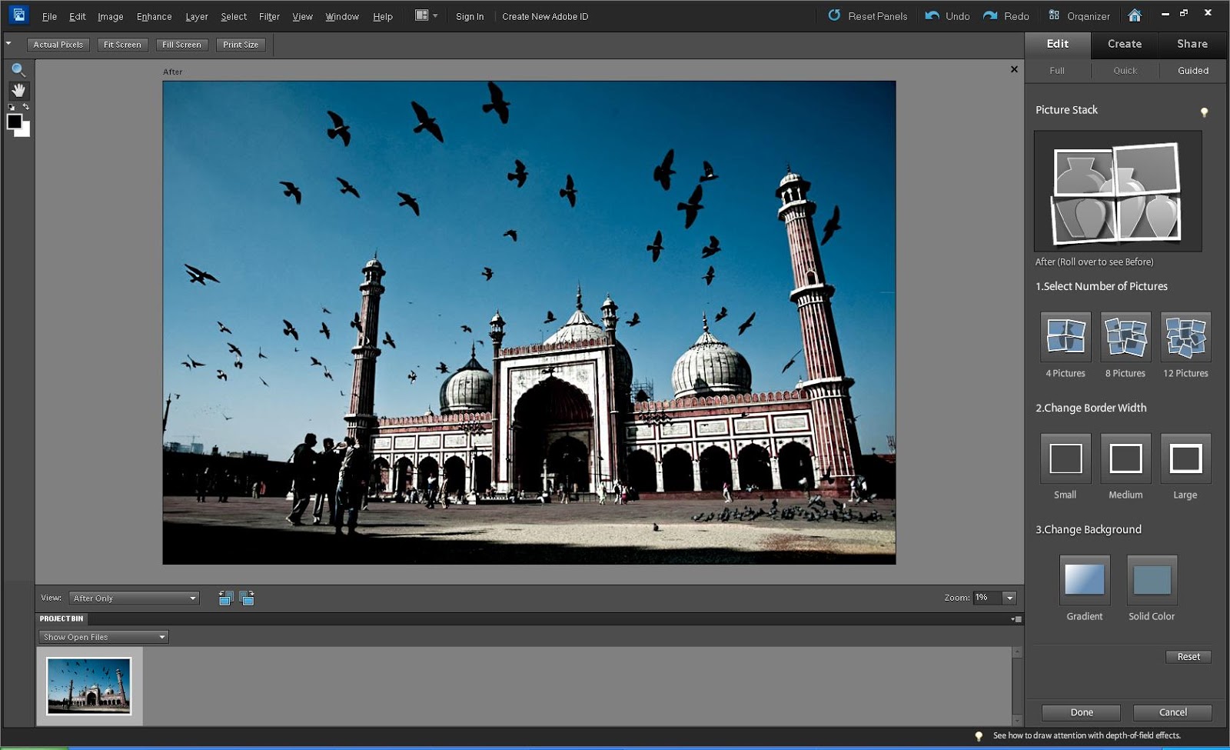Click the Picture Stack tip lightbulb

pos(1205,110)
